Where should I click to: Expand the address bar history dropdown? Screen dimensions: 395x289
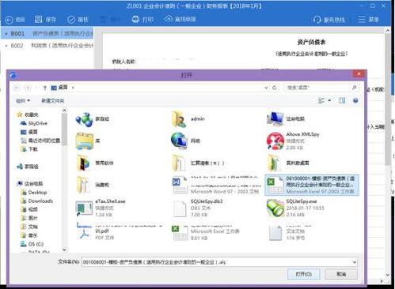point(266,88)
